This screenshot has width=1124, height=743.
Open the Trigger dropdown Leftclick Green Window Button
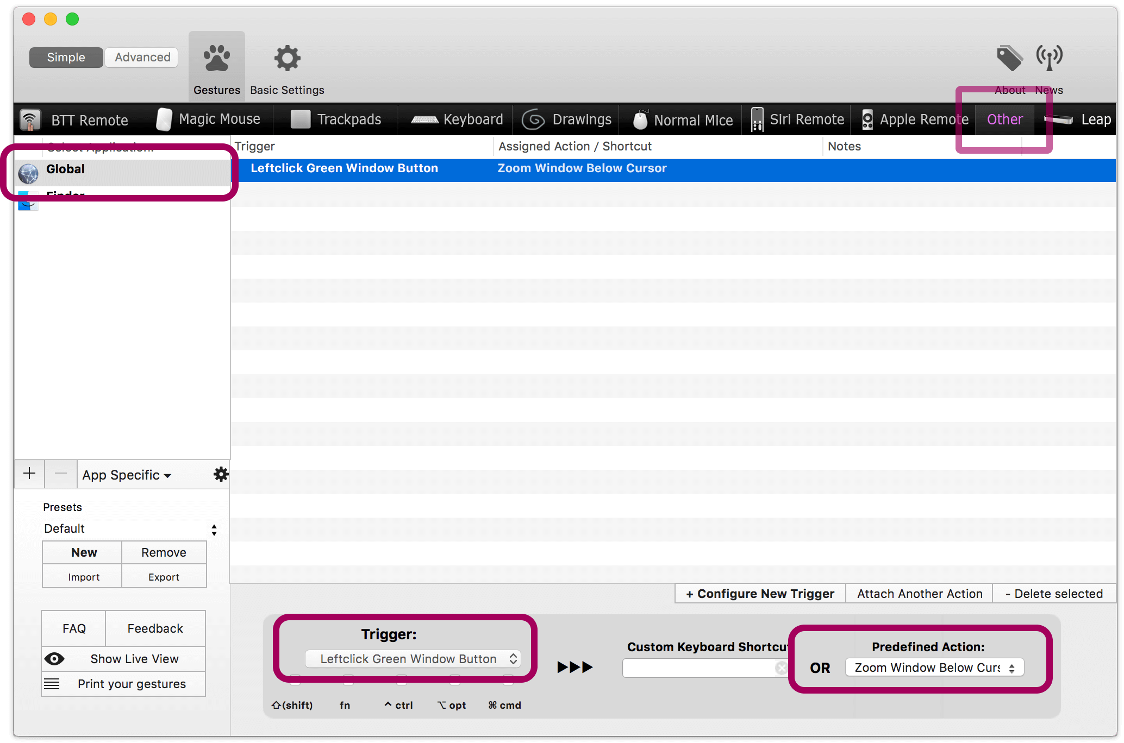pos(413,659)
